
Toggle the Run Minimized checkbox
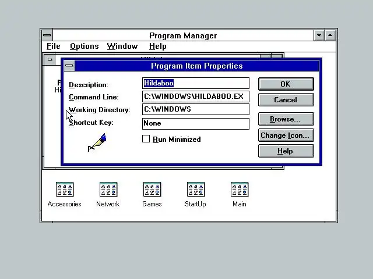pos(146,139)
